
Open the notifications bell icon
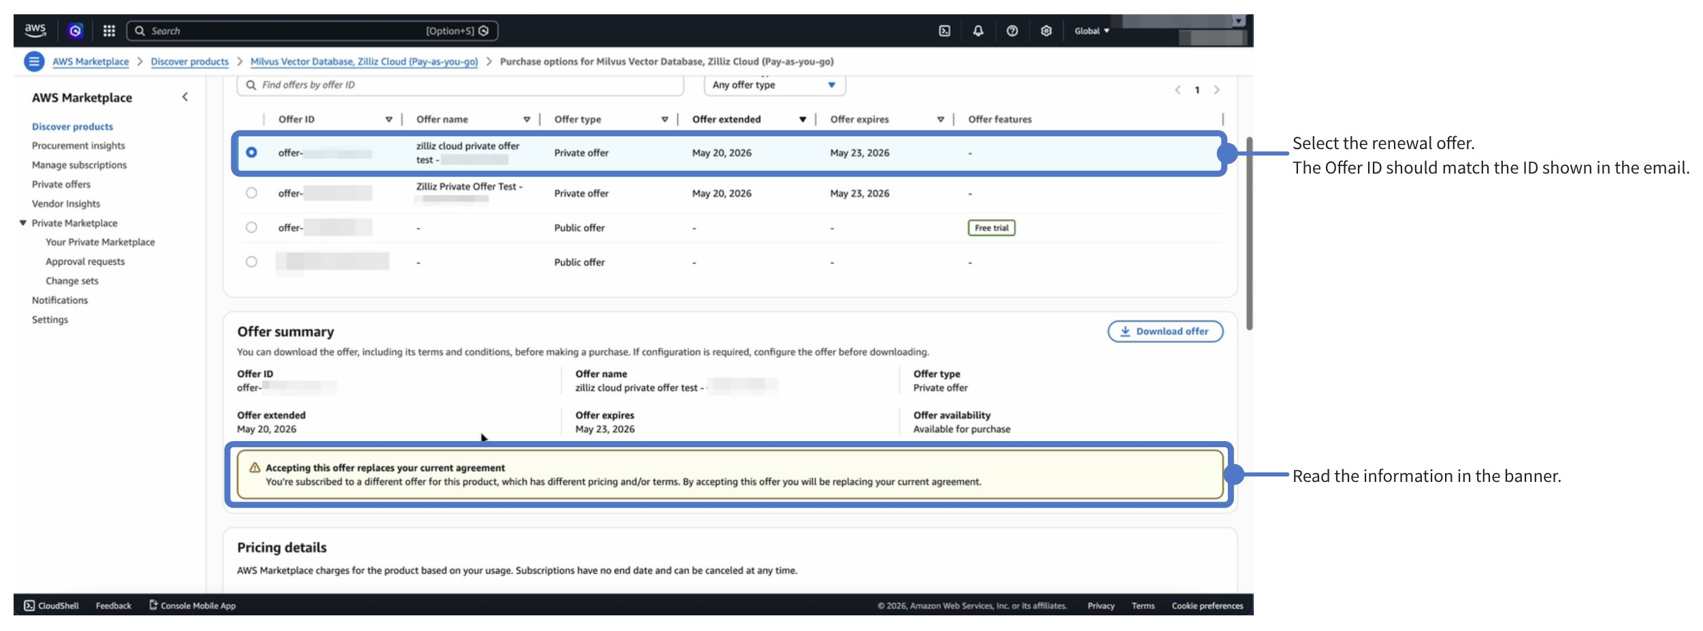coord(978,31)
